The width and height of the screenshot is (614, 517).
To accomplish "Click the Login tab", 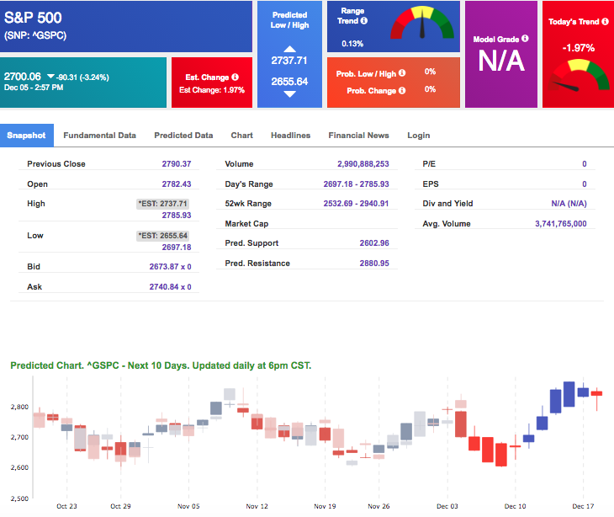I will pos(419,136).
